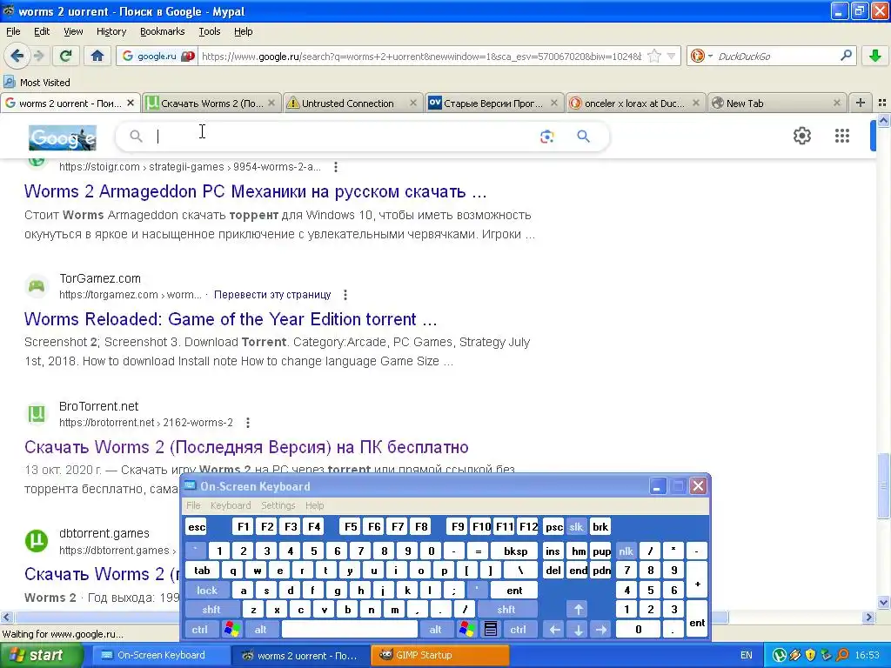891x668 pixels.
Task: Open the Worms 2 Armageddon PC Механики result
Action: [x=255, y=191]
